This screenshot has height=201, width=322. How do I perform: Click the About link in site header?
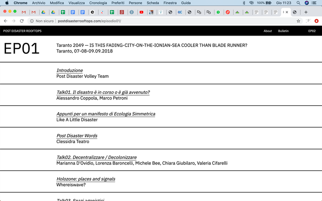pos(268,31)
